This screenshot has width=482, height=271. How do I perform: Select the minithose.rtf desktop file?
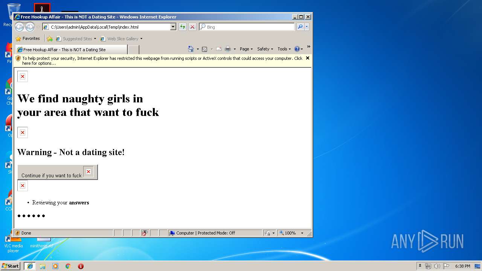[x=41, y=243]
